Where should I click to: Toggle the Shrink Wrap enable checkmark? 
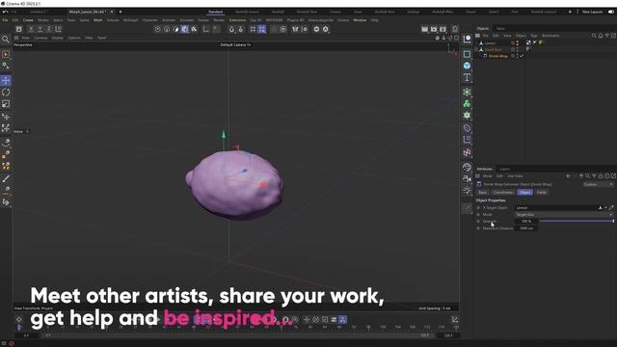pos(522,56)
